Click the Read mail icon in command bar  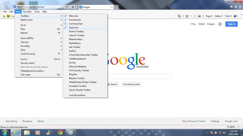[194, 16]
